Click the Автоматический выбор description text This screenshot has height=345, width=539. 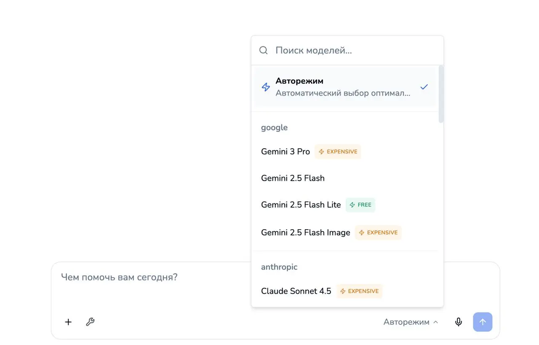[343, 94]
